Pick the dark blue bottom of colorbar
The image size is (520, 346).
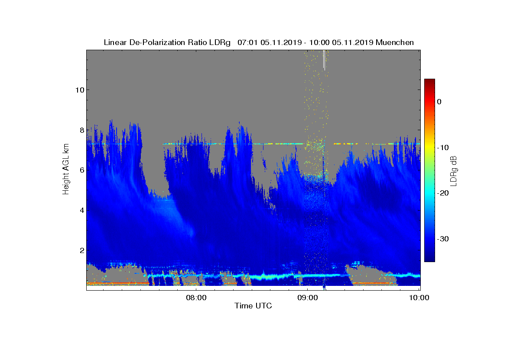click(x=429, y=258)
